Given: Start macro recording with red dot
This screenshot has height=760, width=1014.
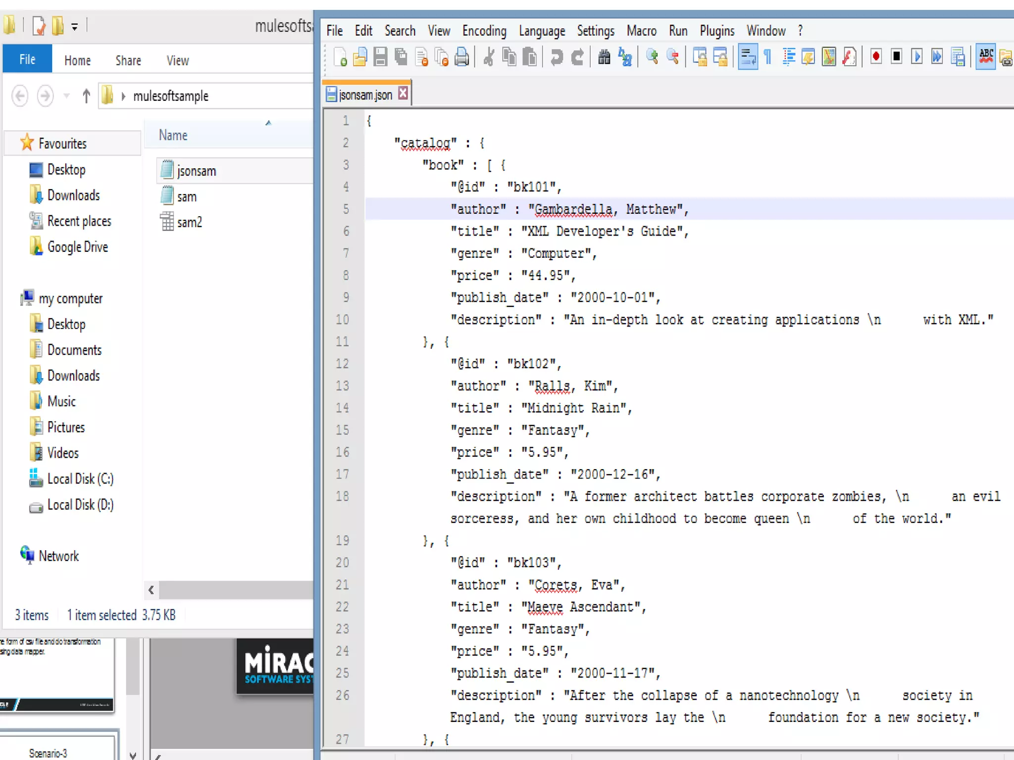Looking at the screenshot, I should coord(876,57).
